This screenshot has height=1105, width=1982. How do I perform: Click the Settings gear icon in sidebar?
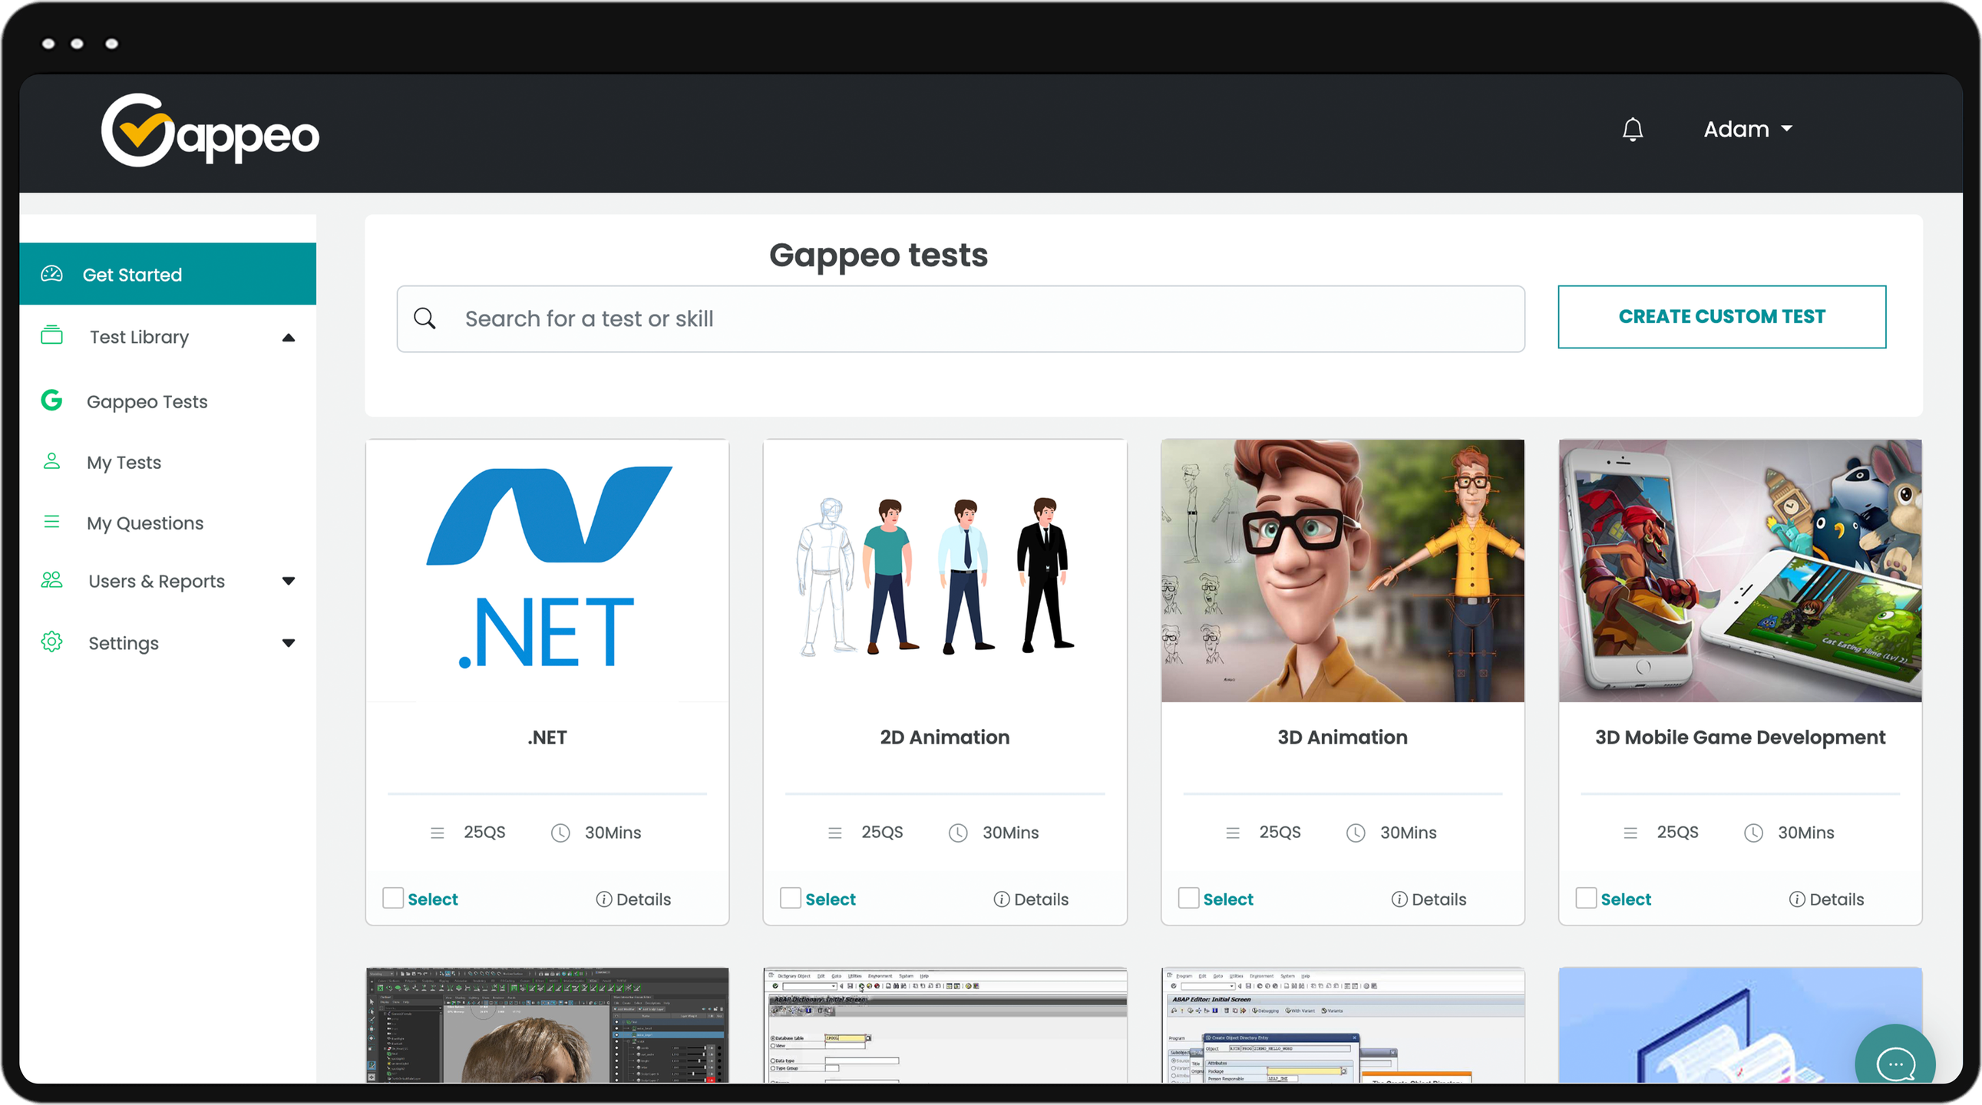(x=51, y=642)
